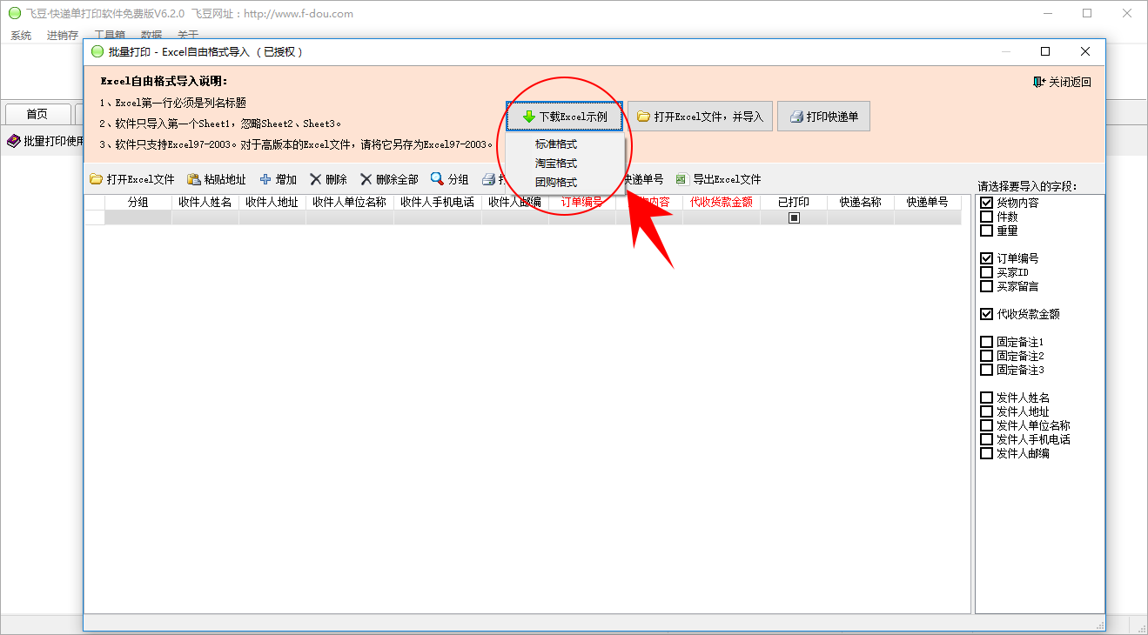Open the 系统 menu in the main window
This screenshot has width=1148, height=635.
[x=21, y=36]
